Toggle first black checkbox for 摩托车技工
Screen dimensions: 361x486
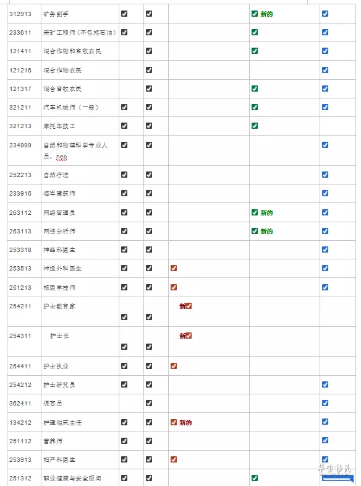124,126
